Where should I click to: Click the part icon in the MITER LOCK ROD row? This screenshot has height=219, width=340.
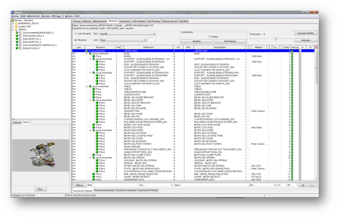tap(94, 128)
